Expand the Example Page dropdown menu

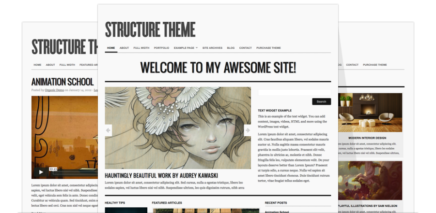coord(186,48)
